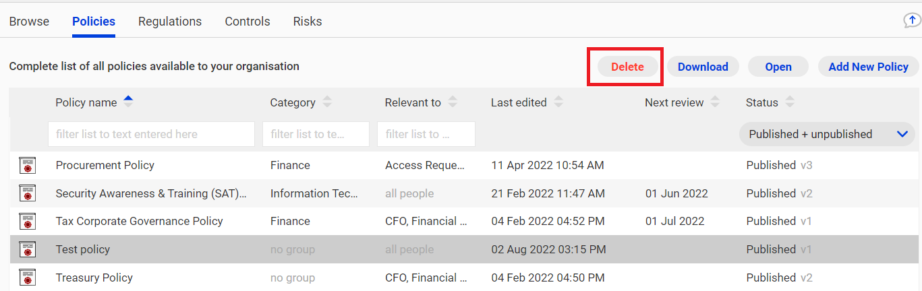922x291 pixels.
Task: Sort the list by Policy name
Action: coord(128,102)
